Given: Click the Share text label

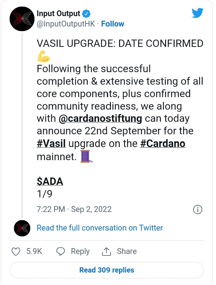Looking at the screenshot, I should coord(127,252).
